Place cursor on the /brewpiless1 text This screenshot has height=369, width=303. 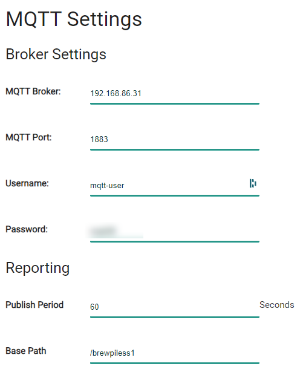pos(112,353)
